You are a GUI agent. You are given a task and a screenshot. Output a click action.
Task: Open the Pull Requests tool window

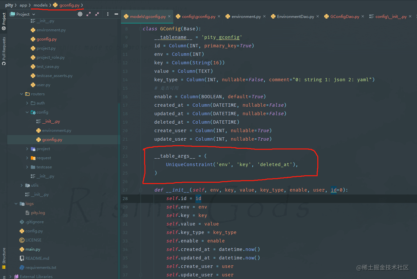coord(4,51)
